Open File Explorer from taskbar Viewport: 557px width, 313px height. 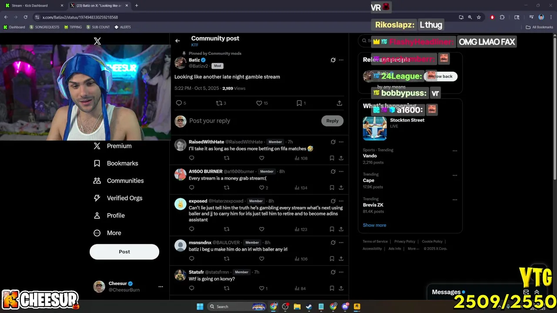coord(297,306)
